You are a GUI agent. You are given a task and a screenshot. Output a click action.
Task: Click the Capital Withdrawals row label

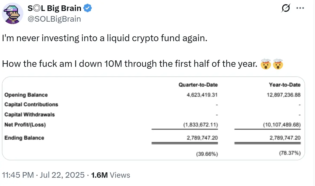[x=29, y=115]
